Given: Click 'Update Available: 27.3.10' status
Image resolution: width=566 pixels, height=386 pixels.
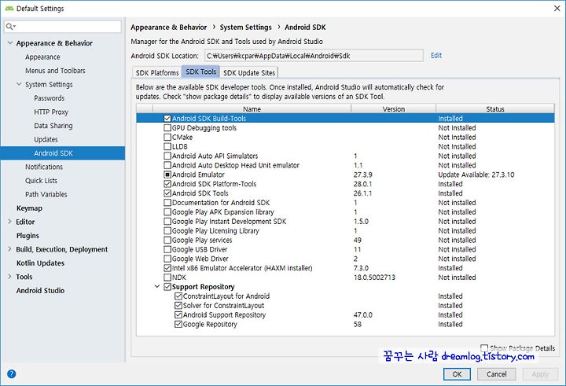Looking at the screenshot, I should (476, 175).
